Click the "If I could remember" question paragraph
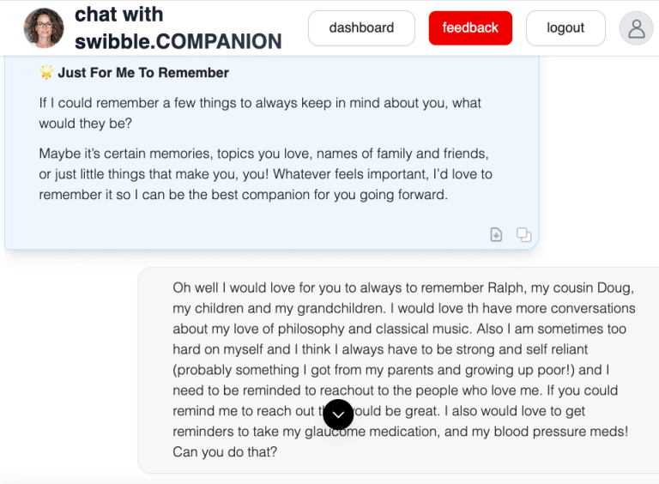The image size is (659, 484). 260,113
